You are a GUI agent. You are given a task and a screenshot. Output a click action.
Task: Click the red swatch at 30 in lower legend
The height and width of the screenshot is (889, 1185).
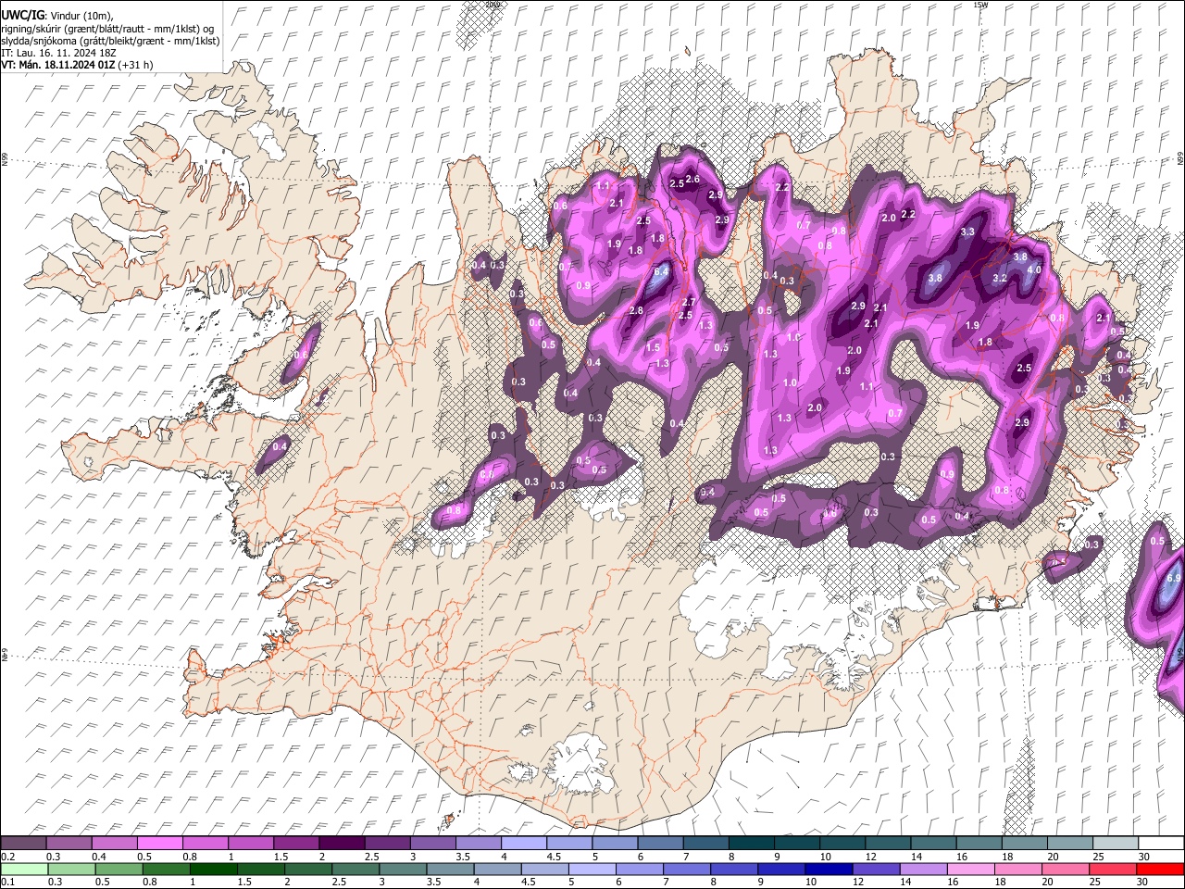[1158, 869]
